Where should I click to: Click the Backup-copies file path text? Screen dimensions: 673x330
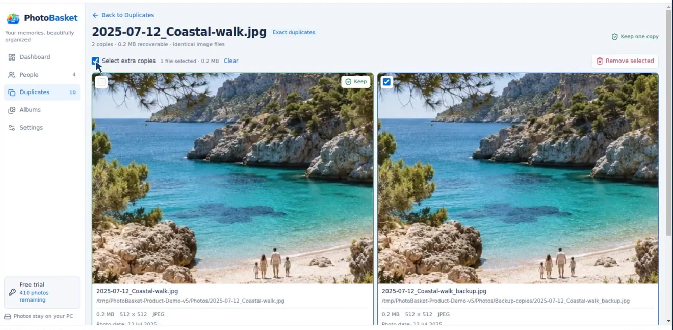pyautogui.click(x=506, y=301)
